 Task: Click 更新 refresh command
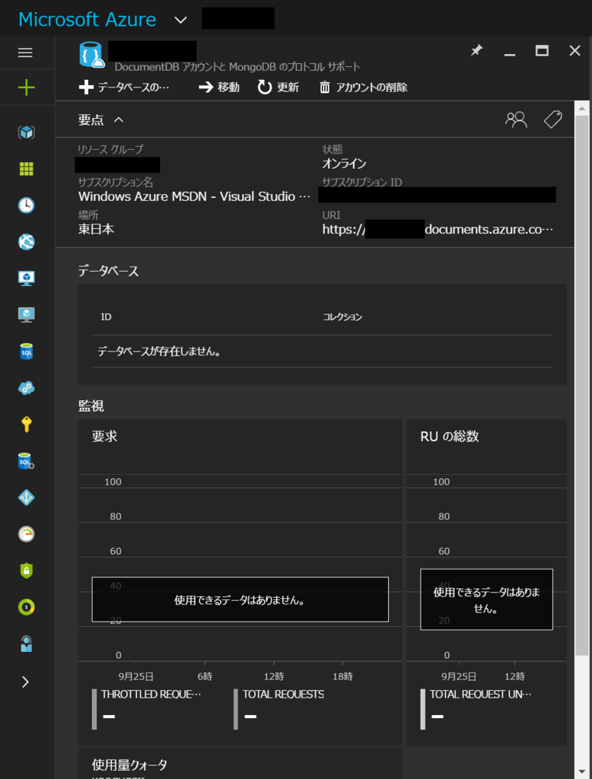[x=278, y=87]
